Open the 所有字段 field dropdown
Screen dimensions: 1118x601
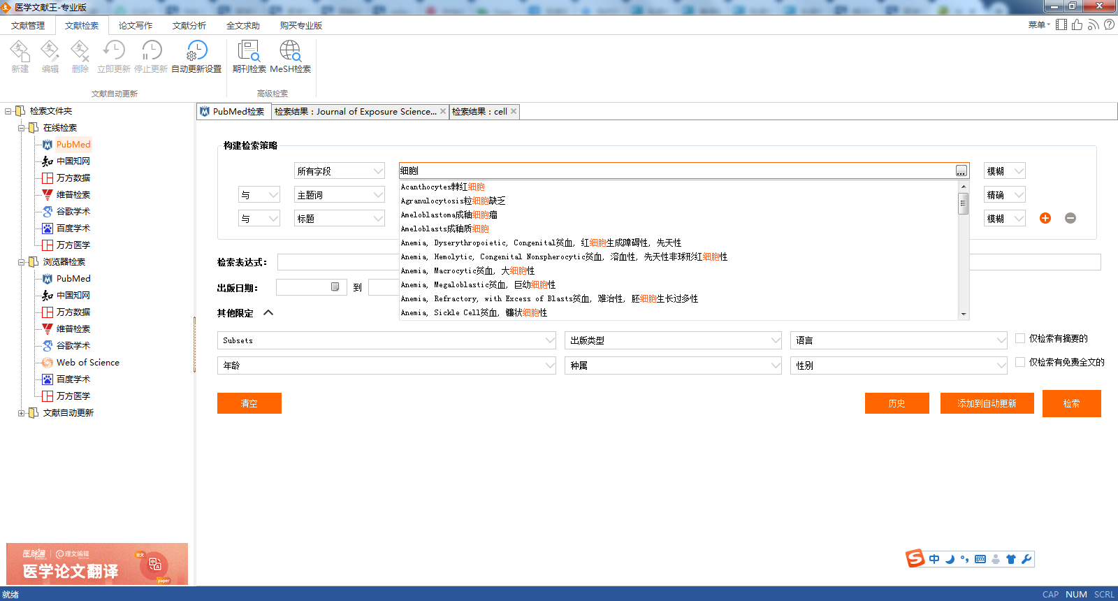pos(340,171)
